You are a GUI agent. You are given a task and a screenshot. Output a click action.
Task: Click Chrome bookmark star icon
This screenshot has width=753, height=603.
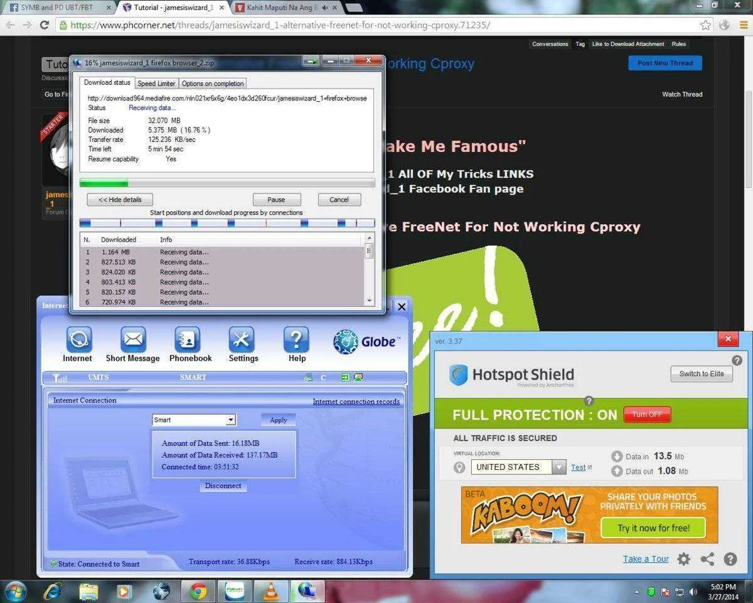pos(705,25)
